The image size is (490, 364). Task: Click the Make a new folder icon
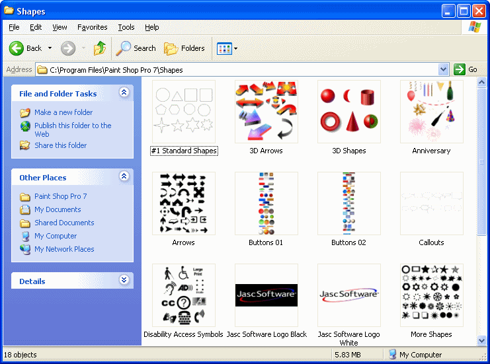(x=25, y=112)
